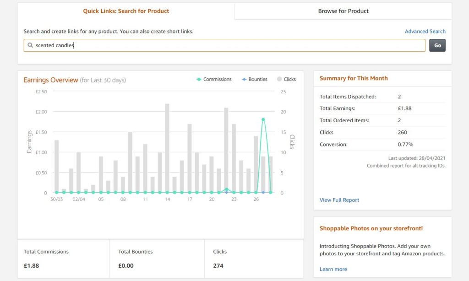Hide the Bounties series via legend
The width and height of the screenshot is (469, 281).
pyautogui.click(x=254, y=79)
